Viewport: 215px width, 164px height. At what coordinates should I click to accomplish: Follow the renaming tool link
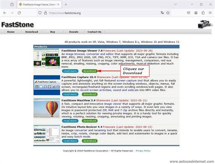coord(103,130)
